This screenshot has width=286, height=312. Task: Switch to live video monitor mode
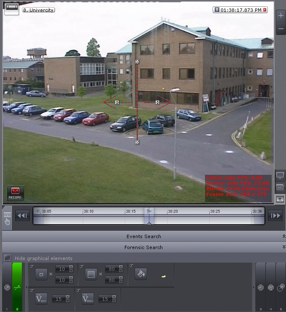(280, 176)
